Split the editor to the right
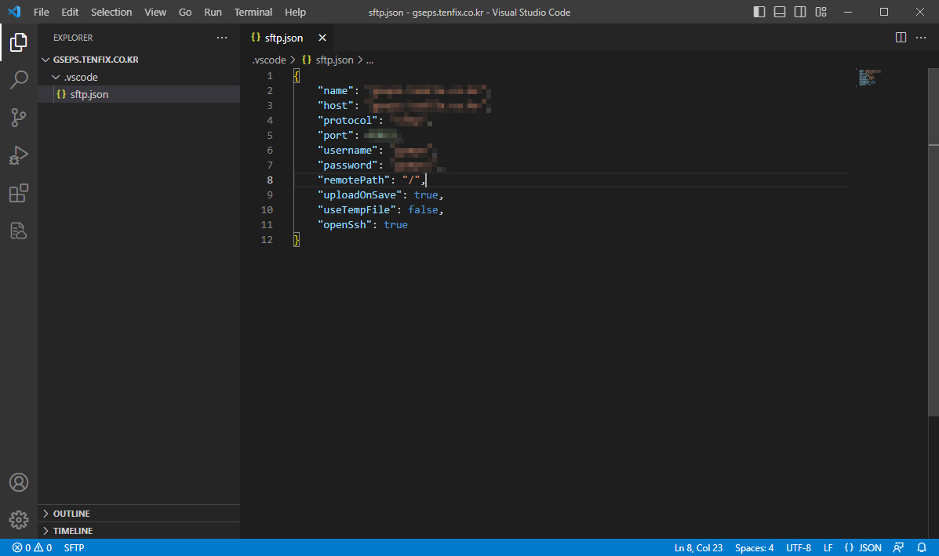This screenshot has height=556, width=939. click(900, 37)
